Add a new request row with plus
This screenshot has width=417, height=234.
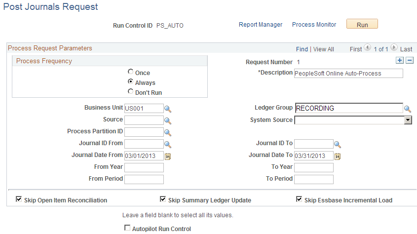click(x=399, y=60)
